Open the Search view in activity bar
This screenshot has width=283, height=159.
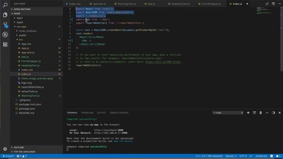[5, 5]
